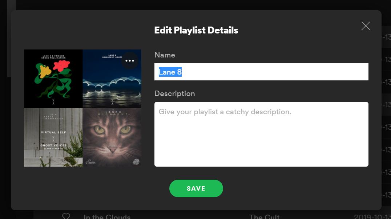Image resolution: width=391 pixels, height=219 pixels.
Task: Select the Virtual Self Ghost Voices cover
Action: (53, 138)
